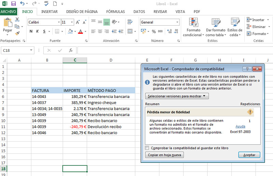The width and height of the screenshot is (273, 176).
Task: Increase font size with large A icon
Action: click(x=78, y=22)
